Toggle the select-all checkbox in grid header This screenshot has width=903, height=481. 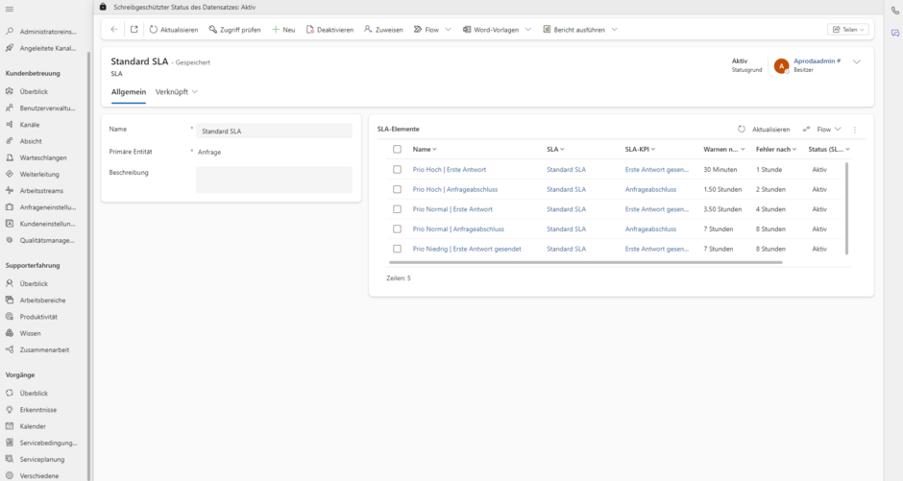coord(397,149)
